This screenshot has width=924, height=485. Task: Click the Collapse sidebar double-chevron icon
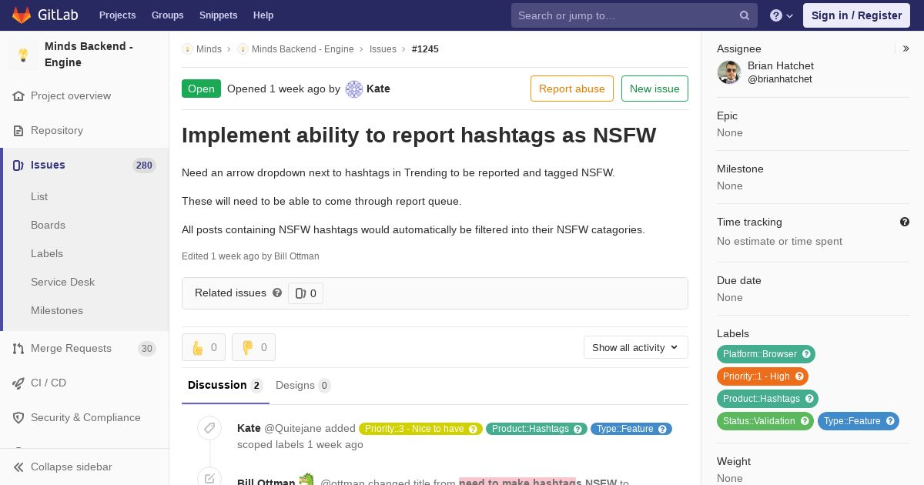pyautogui.click(x=18, y=467)
